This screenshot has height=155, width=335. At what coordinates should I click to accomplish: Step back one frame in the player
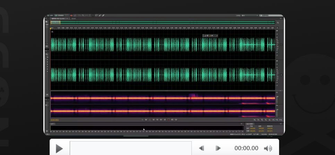coord(201,148)
